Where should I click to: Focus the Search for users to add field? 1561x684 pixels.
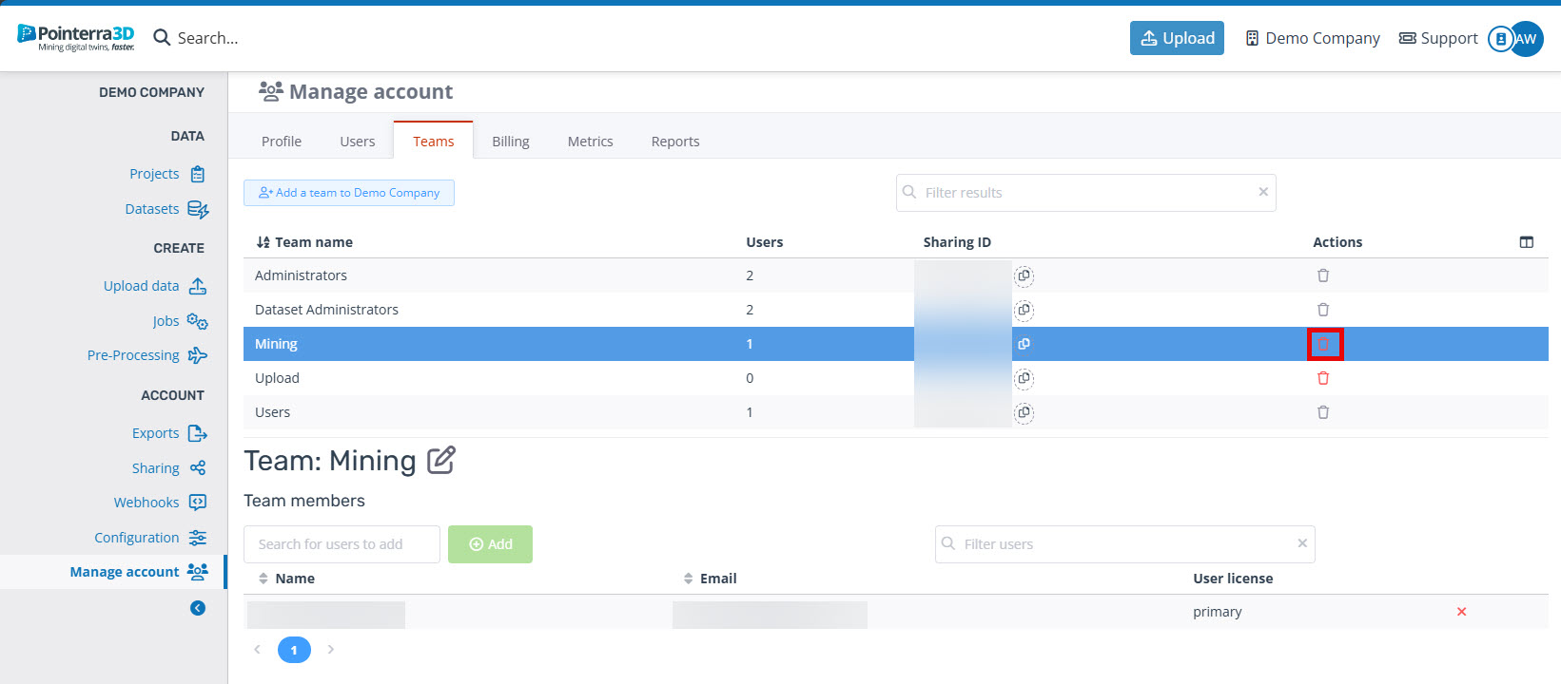[x=341, y=544]
